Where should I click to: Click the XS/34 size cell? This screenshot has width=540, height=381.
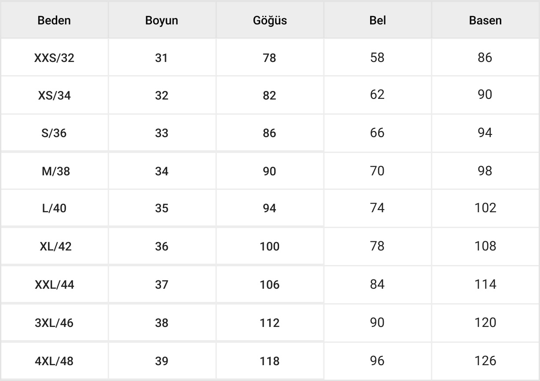54,96
